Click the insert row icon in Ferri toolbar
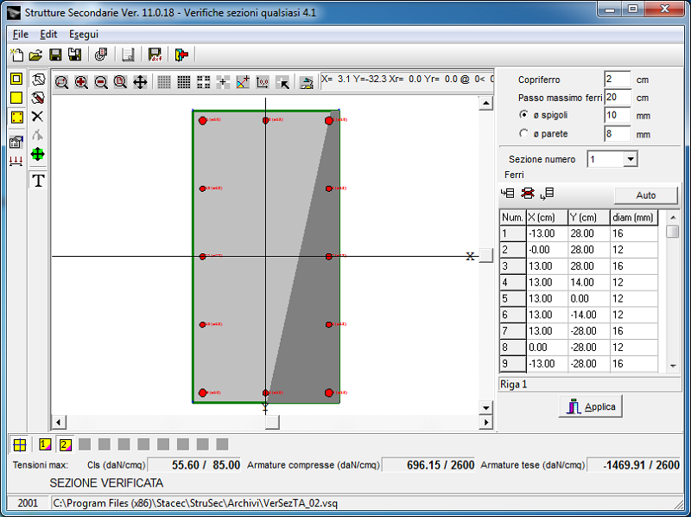The height and width of the screenshot is (517, 691). coord(508,193)
